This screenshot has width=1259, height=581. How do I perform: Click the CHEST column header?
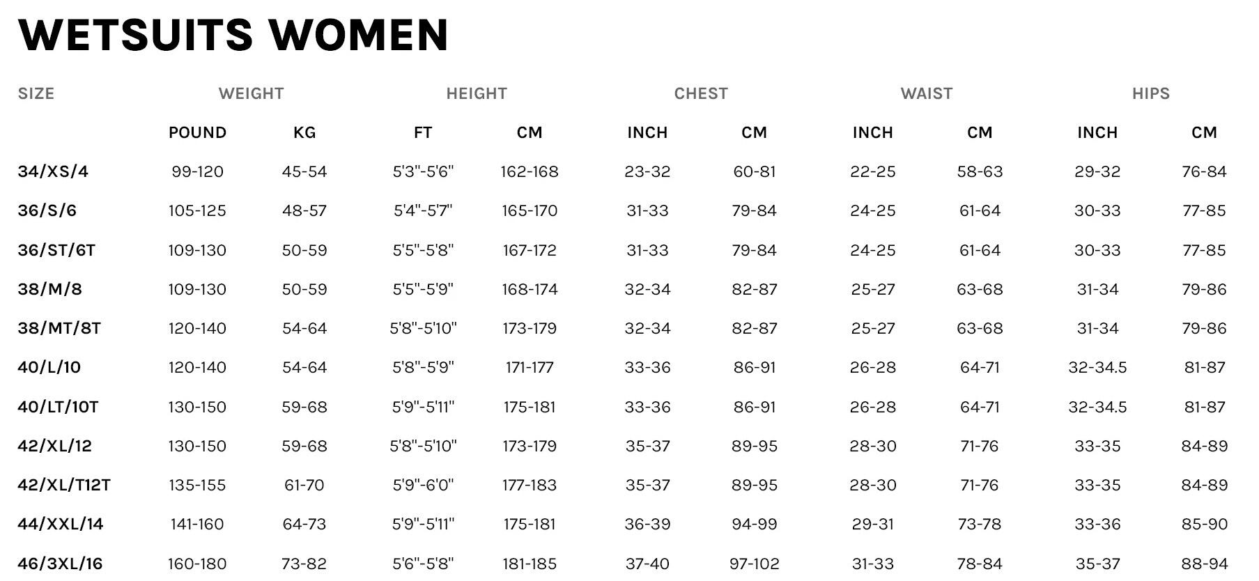701,94
